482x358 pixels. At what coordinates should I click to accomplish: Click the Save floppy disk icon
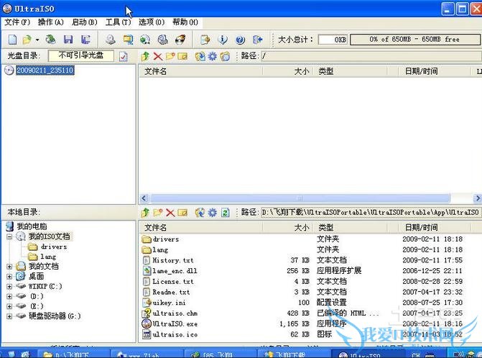[x=68, y=40]
